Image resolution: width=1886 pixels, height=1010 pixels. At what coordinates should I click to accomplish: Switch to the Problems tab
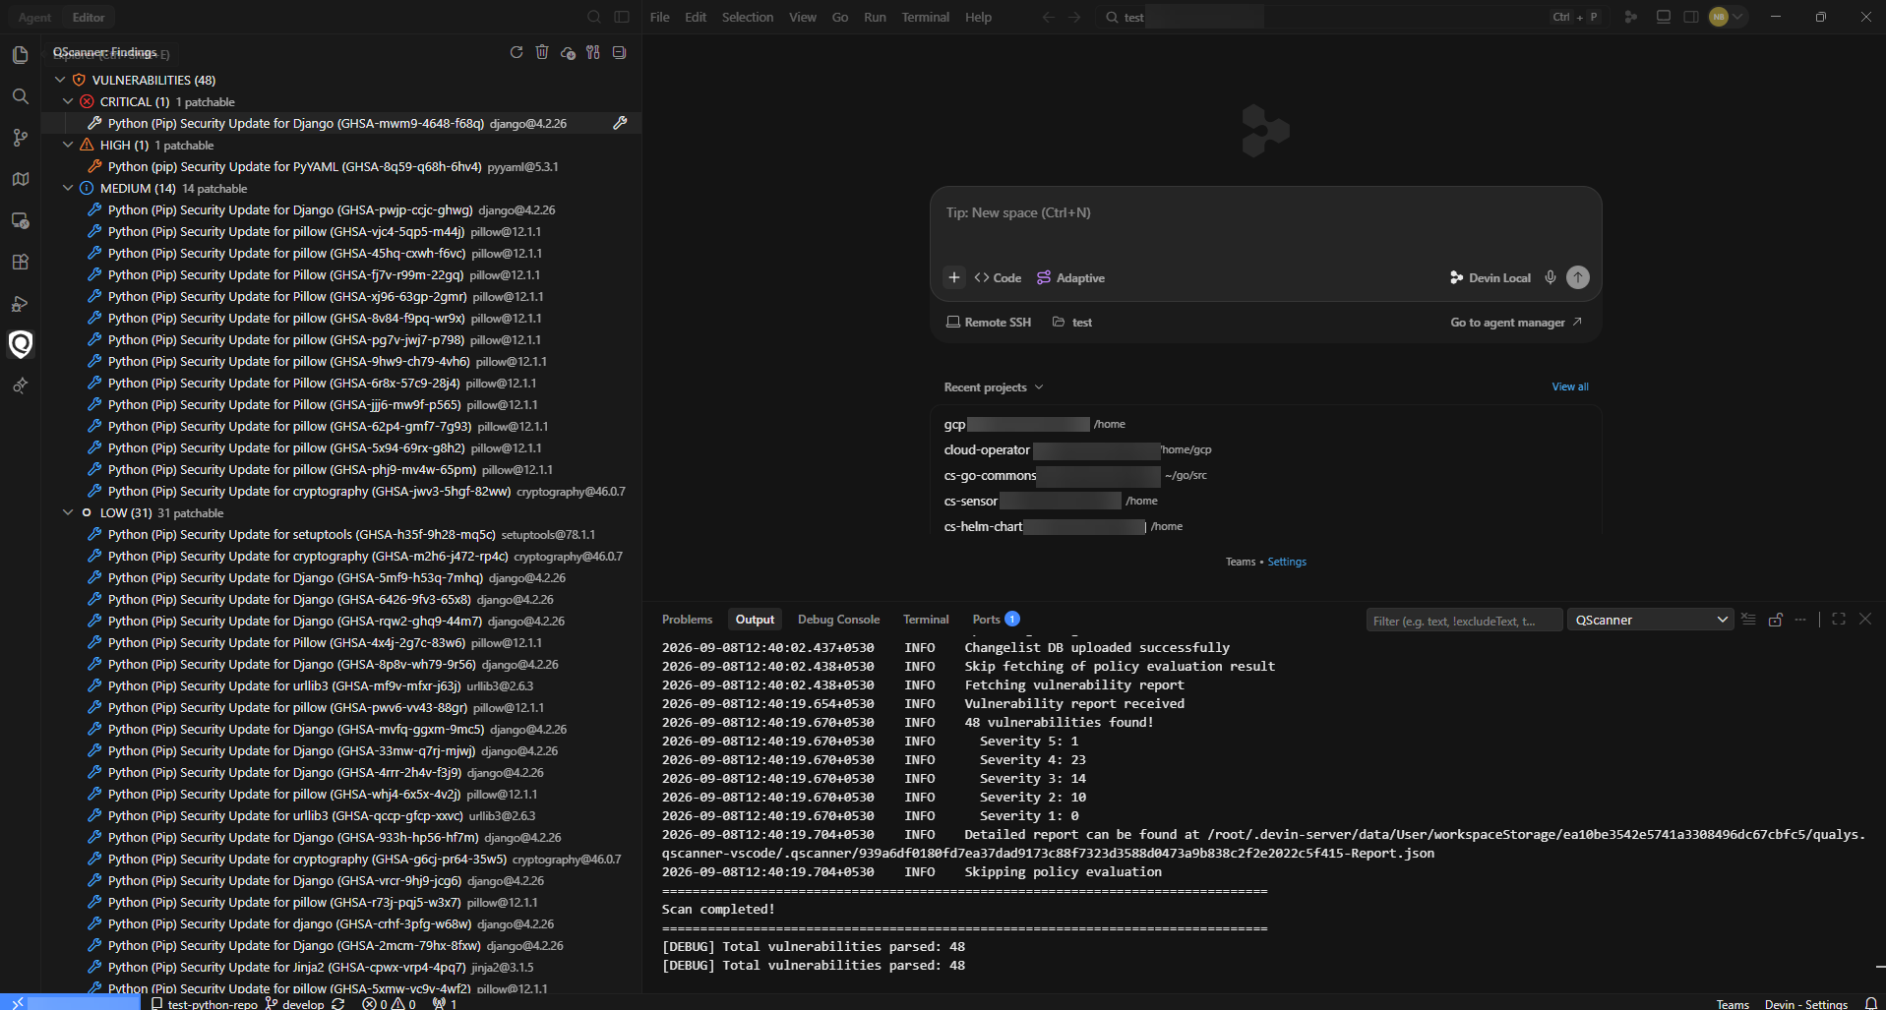pos(687,620)
